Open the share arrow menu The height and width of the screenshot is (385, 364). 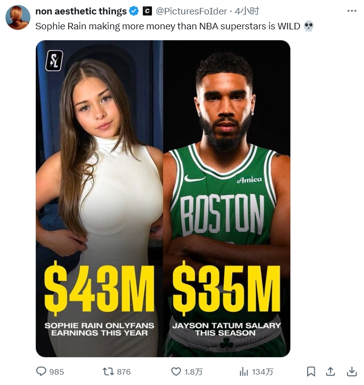click(x=330, y=372)
